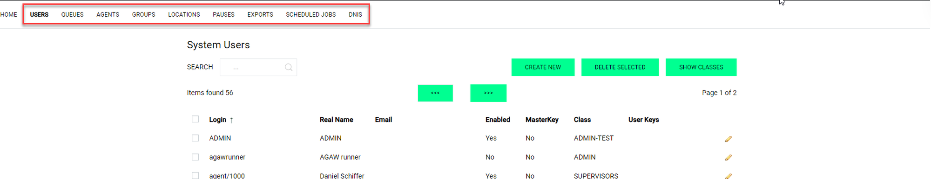Click the SHOW CLASSES button
Screen dimensions: 931x179
tap(701, 67)
